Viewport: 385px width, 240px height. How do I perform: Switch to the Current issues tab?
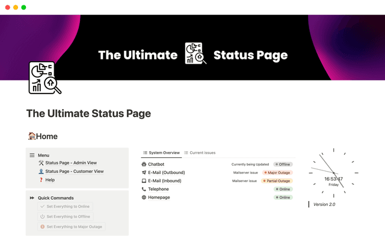[200, 152]
